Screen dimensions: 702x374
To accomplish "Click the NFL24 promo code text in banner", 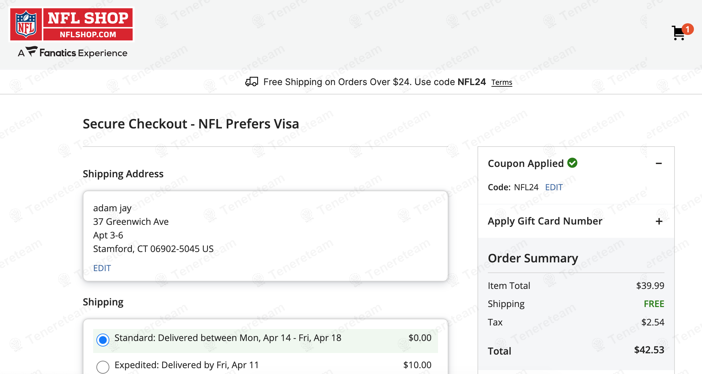I will 472,82.
